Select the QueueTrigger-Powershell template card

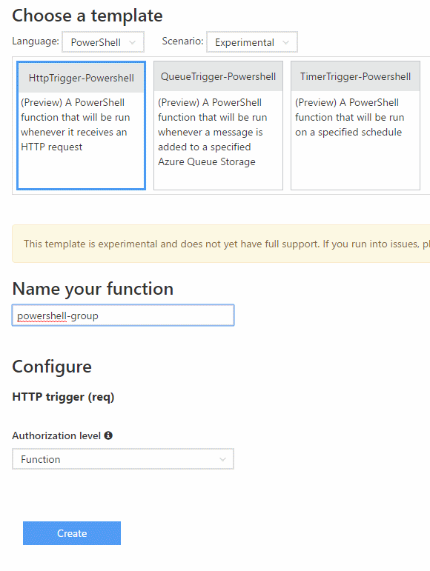218,126
